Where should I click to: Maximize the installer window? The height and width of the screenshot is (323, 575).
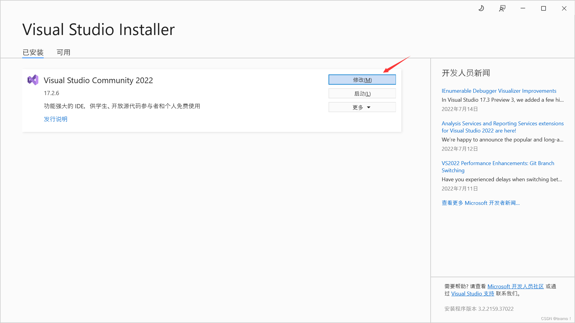pyautogui.click(x=544, y=8)
